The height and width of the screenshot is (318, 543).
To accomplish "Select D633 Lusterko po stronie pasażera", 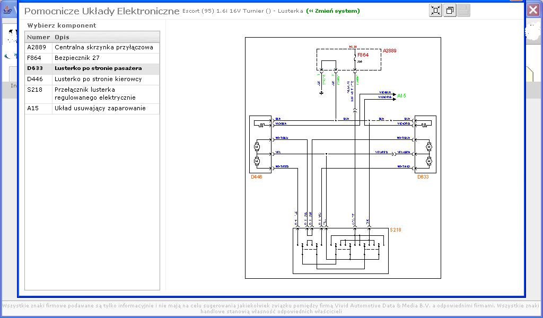I will pyautogui.click(x=92, y=69).
